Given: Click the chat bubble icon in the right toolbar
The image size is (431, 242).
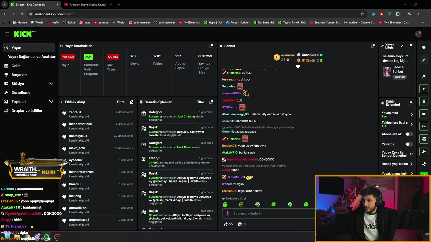Looking at the screenshot, I should (x=424, y=114).
